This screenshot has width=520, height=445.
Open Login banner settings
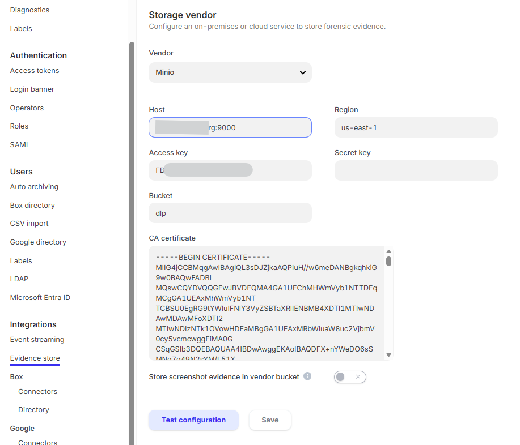(32, 89)
